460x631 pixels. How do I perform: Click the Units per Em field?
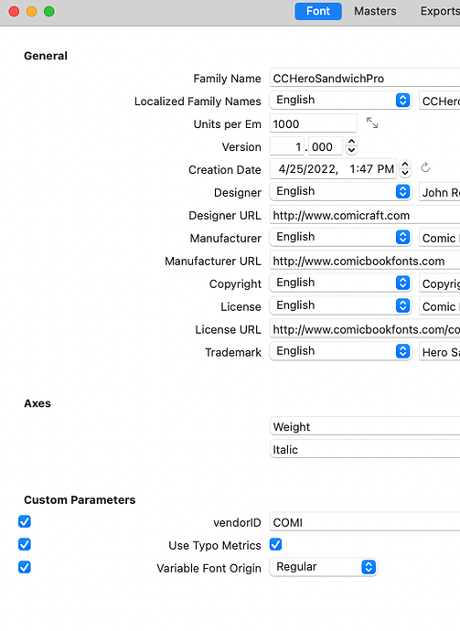[313, 123]
